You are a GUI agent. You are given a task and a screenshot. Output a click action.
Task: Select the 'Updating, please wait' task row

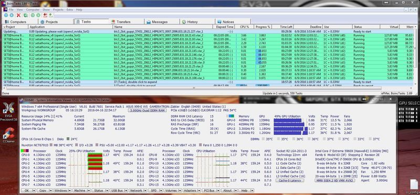207,32
